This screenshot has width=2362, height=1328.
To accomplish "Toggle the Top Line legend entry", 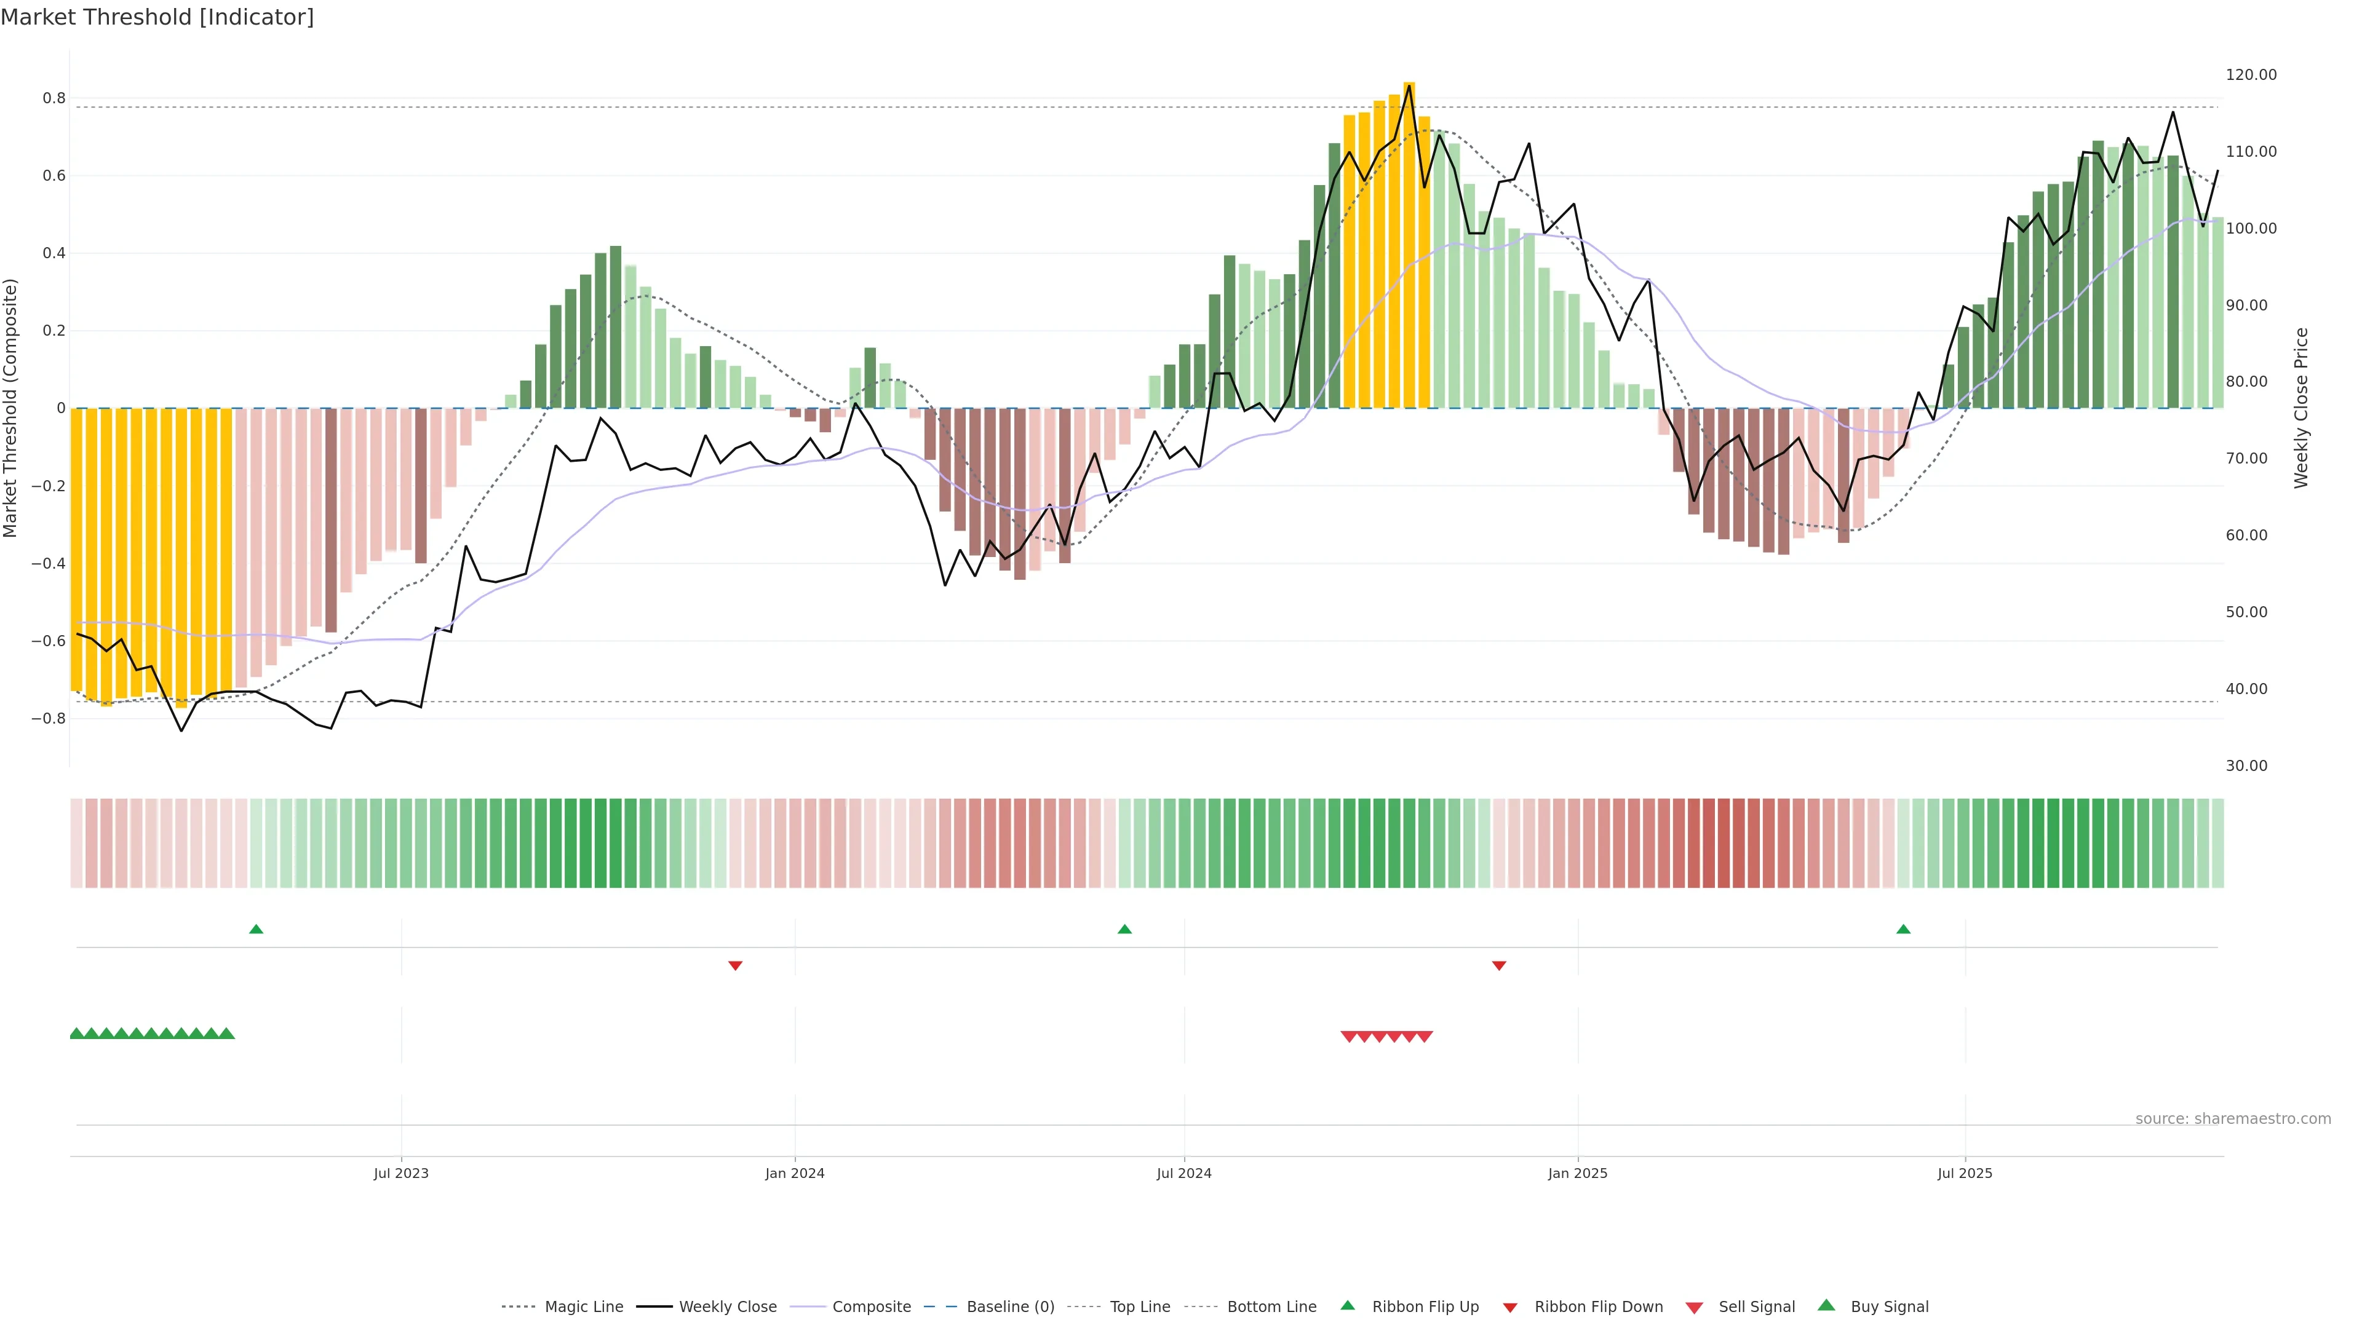I will point(1140,1306).
